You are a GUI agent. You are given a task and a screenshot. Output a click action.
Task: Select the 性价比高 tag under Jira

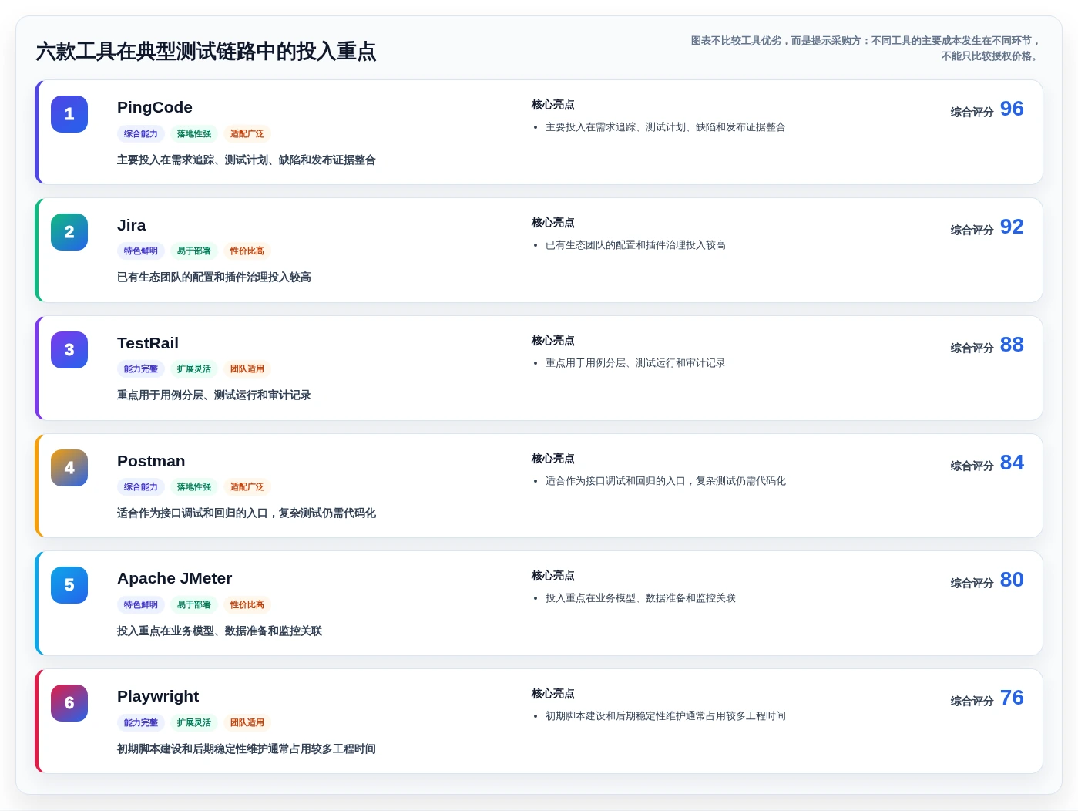point(247,251)
